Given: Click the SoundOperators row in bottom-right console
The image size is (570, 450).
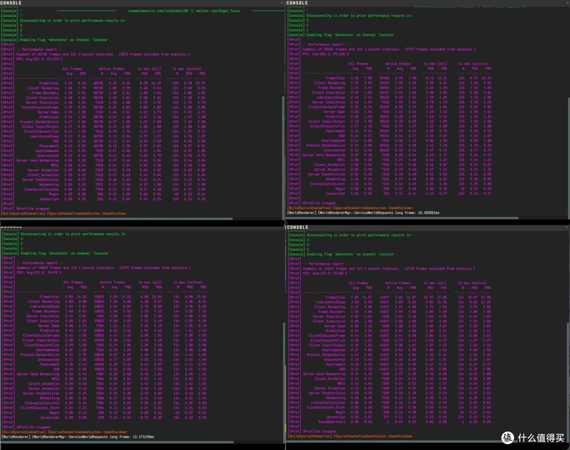Looking at the screenshot, I should click(389, 422).
